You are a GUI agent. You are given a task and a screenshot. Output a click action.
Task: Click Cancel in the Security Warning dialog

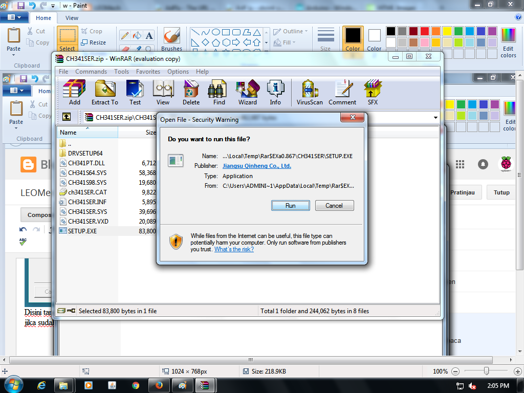334,206
